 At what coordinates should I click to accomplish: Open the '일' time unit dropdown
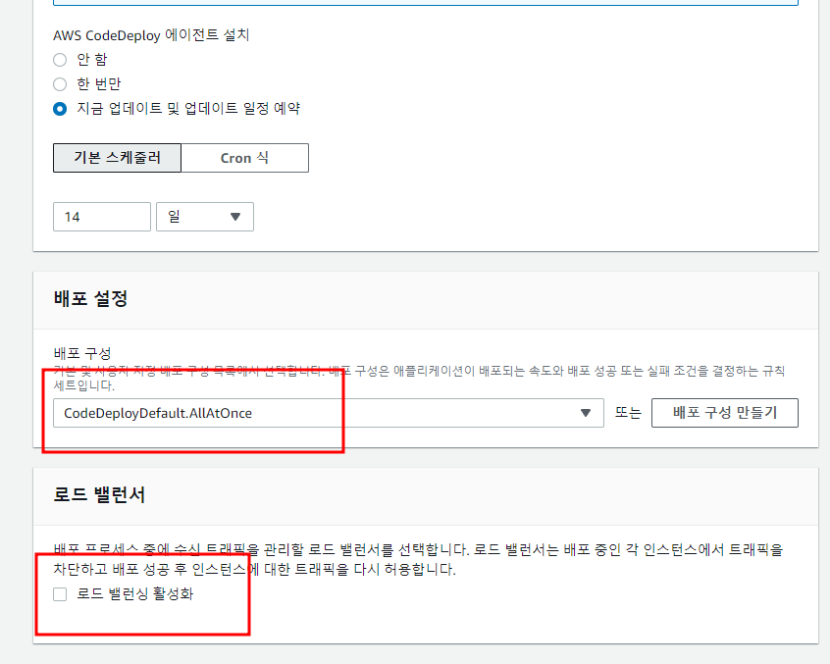(x=204, y=217)
